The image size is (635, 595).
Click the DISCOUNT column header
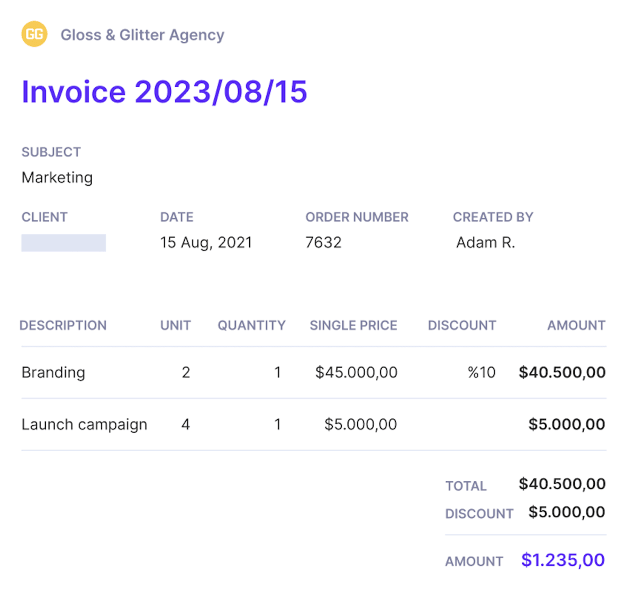[x=462, y=325]
